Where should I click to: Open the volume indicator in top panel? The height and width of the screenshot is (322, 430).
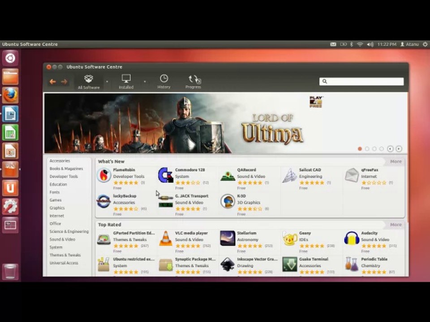[370, 44]
